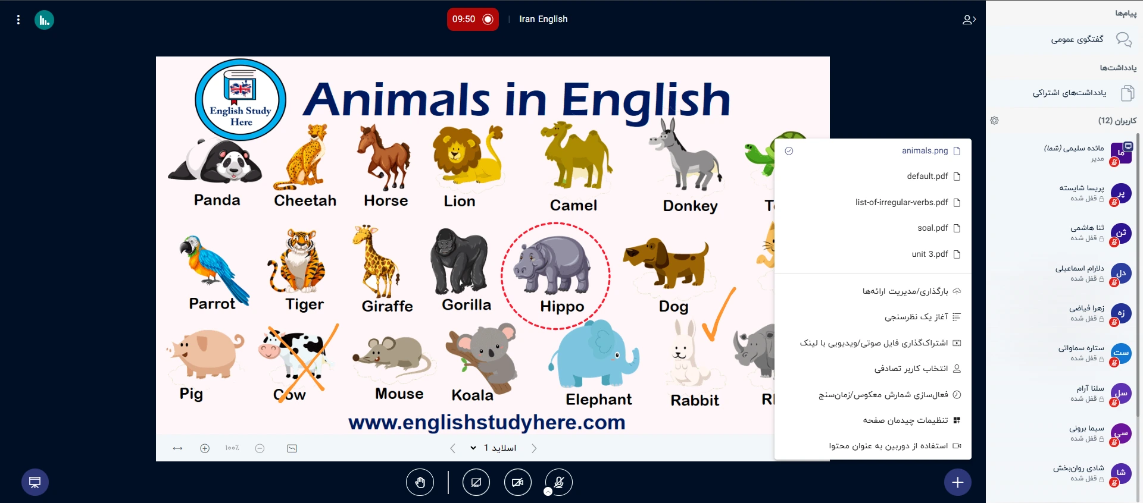Go to previous slide arrow
1143x503 pixels.
pyautogui.click(x=452, y=448)
